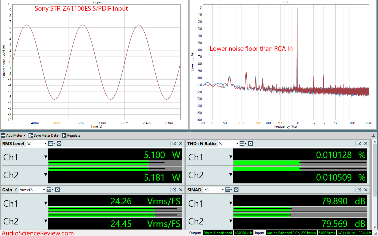Screen dimensions: 378x236
Task: Click the RMS Level meter title
Action: [x=13, y=143]
